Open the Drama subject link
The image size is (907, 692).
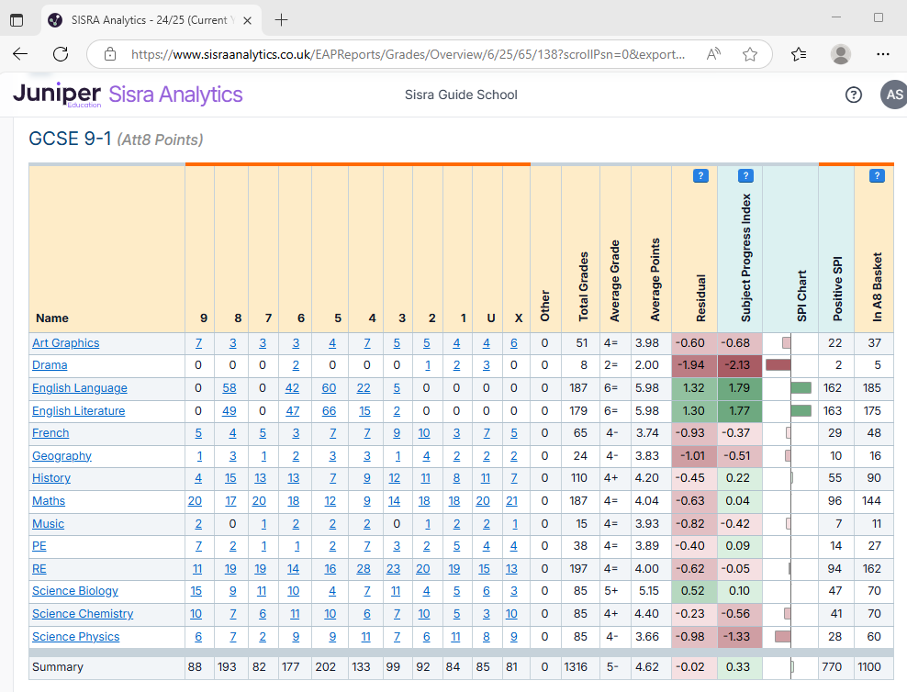click(x=50, y=364)
